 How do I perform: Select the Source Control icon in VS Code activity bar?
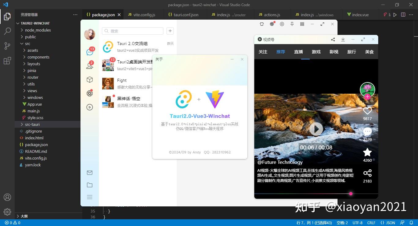[7, 46]
